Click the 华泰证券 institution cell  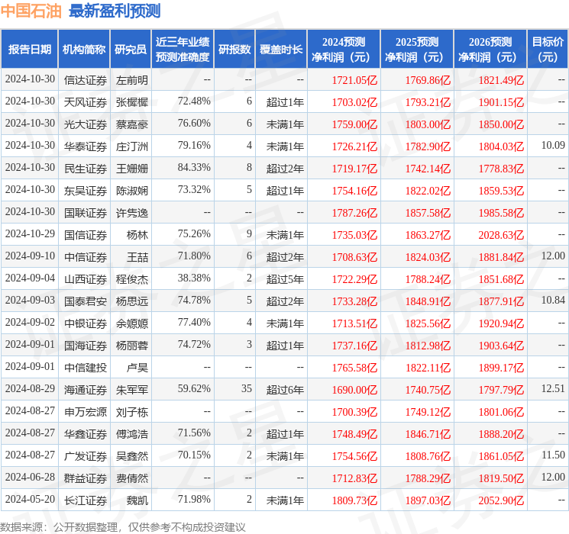pyautogui.click(x=86, y=146)
